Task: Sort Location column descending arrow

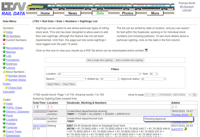Action: (x=48, y=107)
